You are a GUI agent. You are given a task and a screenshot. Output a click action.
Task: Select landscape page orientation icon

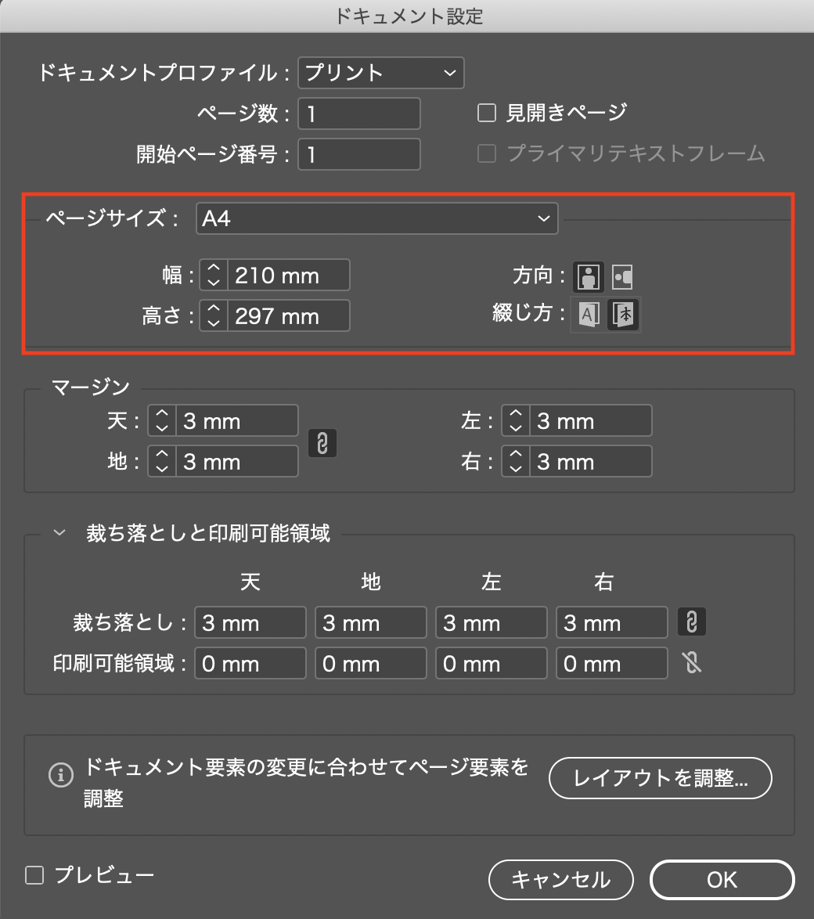point(622,276)
